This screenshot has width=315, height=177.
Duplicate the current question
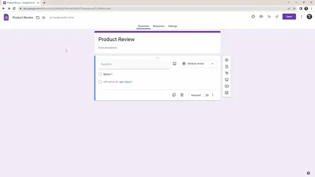click(x=174, y=95)
